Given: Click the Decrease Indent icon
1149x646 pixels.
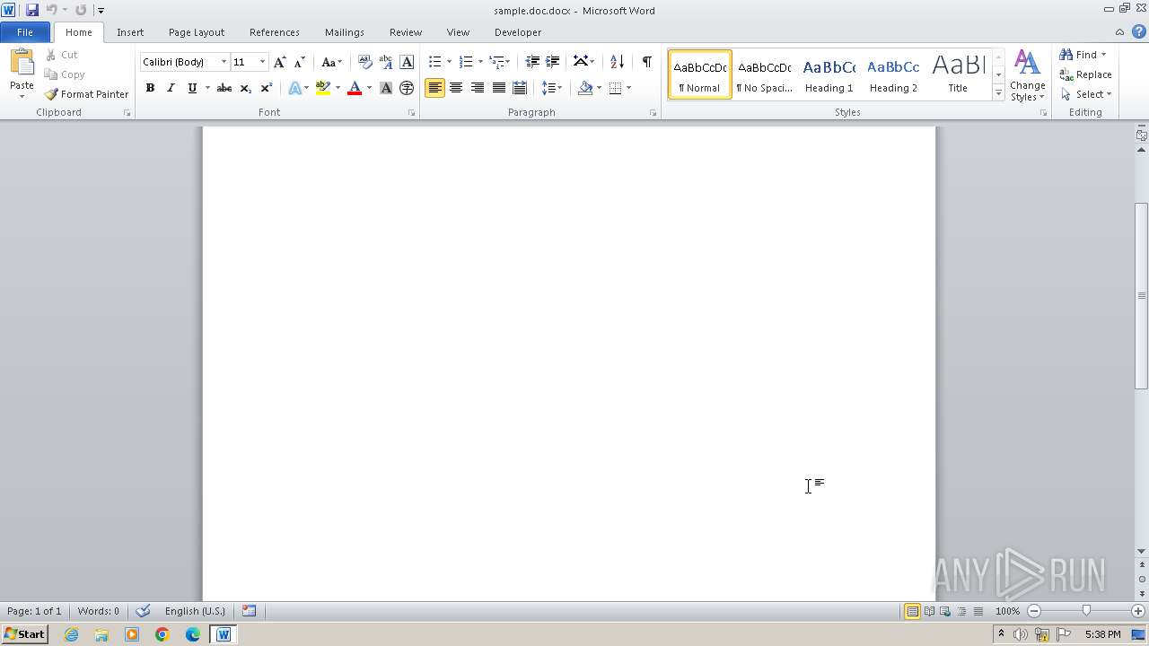Looking at the screenshot, I should click(x=532, y=62).
